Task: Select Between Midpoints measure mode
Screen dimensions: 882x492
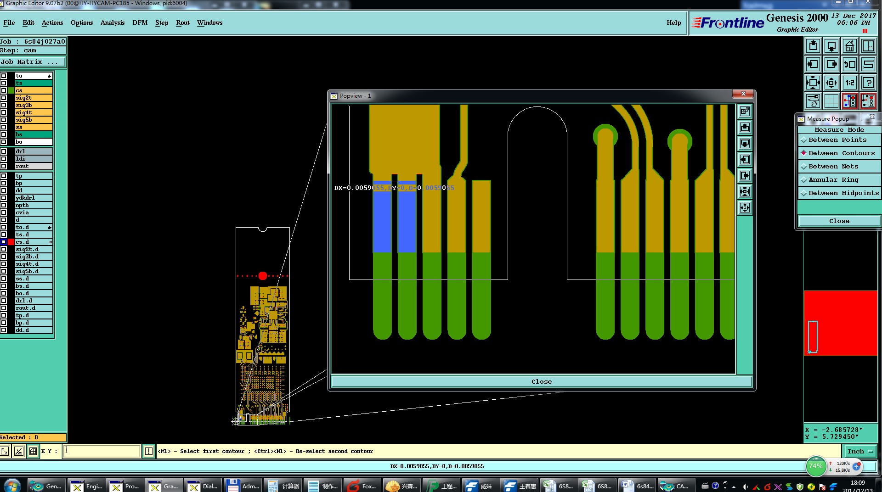Action: click(x=839, y=193)
